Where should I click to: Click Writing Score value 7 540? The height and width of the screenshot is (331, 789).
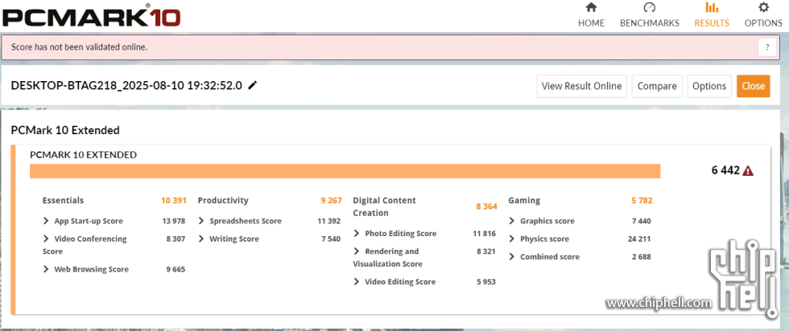coord(331,239)
